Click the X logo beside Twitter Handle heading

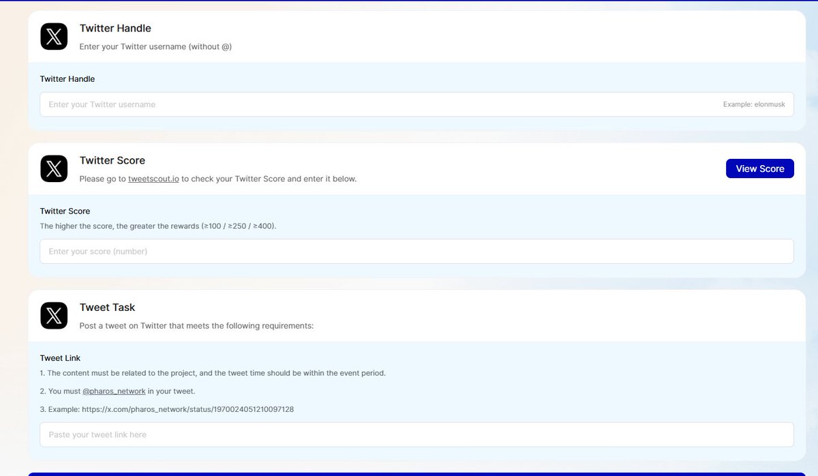(54, 36)
